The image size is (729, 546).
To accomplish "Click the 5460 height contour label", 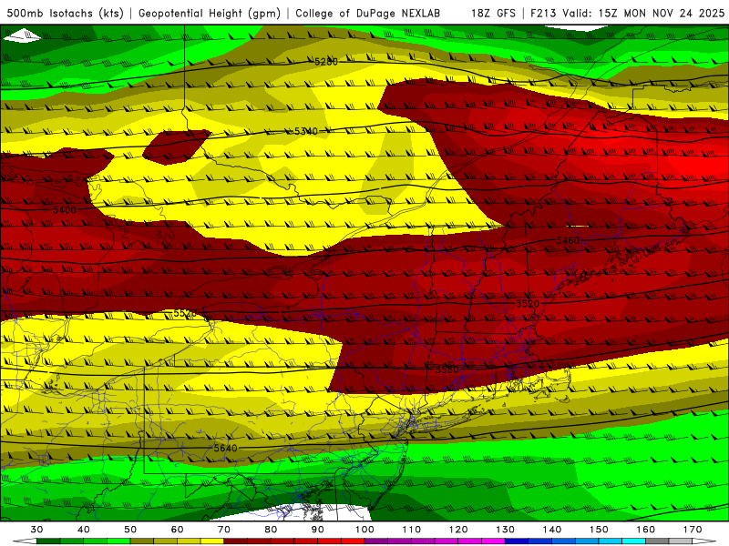I will (x=568, y=240).
